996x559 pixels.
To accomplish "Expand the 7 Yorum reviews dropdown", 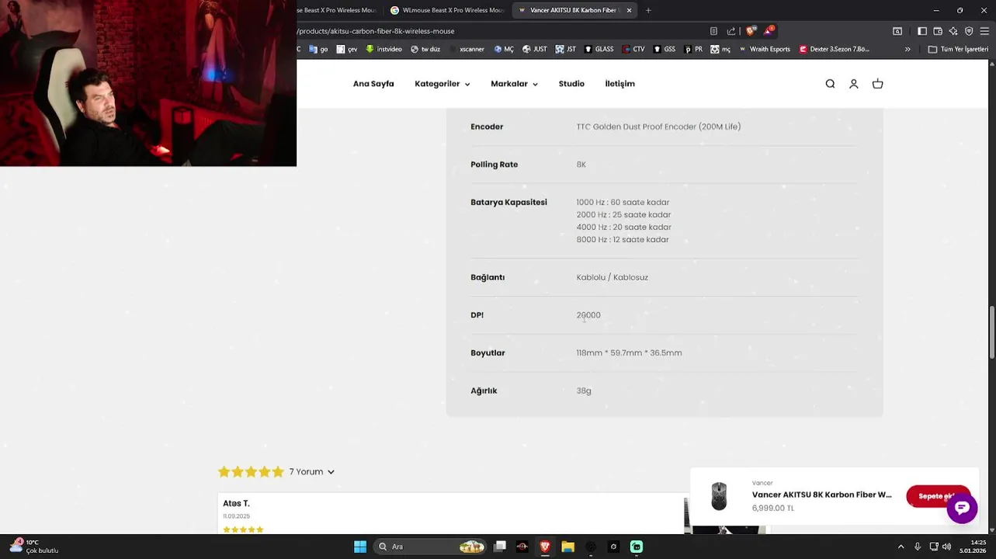I will tap(311, 471).
